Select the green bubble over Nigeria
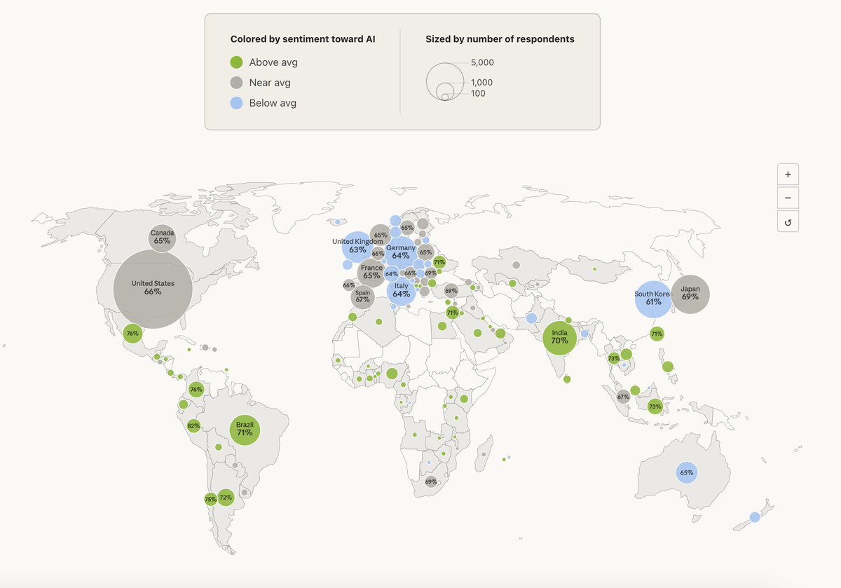The width and height of the screenshot is (841, 588). point(392,374)
